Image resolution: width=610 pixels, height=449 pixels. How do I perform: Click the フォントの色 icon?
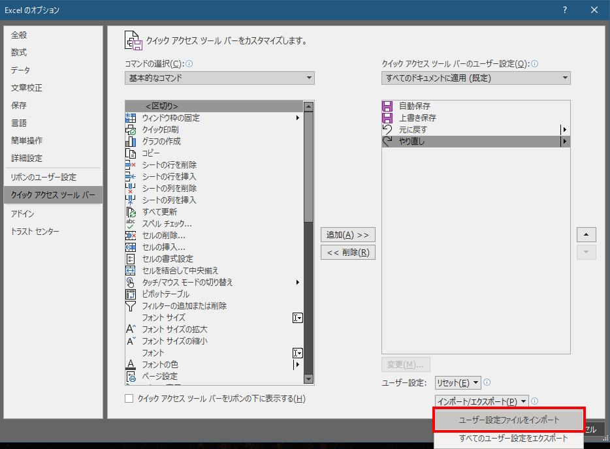[131, 364]
